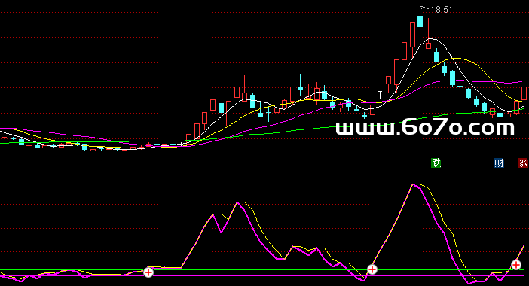Click the green 跌 marker icon
Viewport: 529px width, 286px height.
(436, 163)
